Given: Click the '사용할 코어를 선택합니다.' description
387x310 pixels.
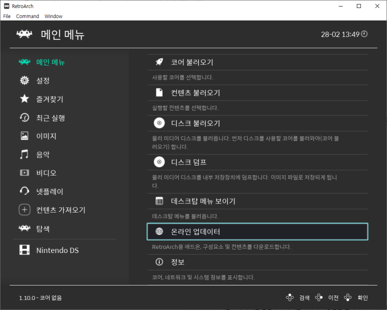Looking at the screenshot, I should coord(183,77).
